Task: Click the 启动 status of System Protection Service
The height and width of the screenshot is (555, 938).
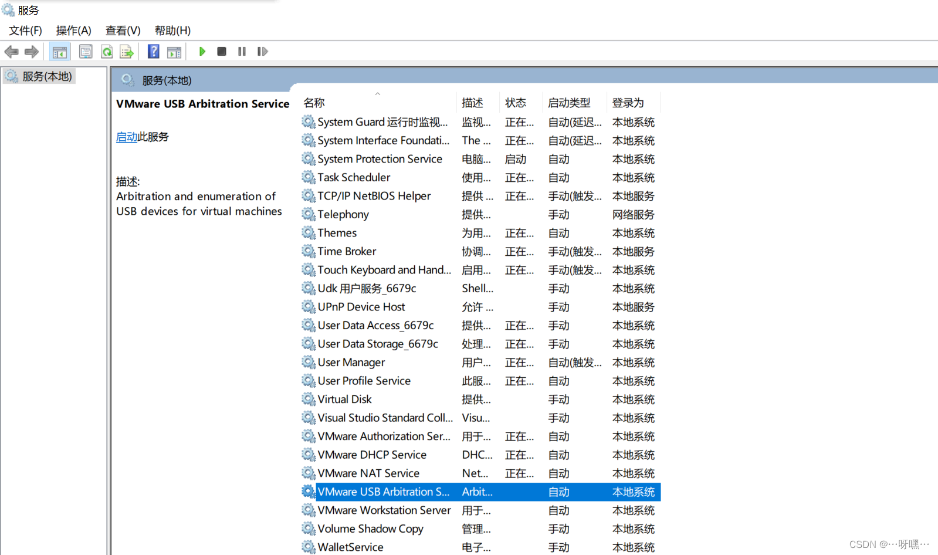Action: 516,159
